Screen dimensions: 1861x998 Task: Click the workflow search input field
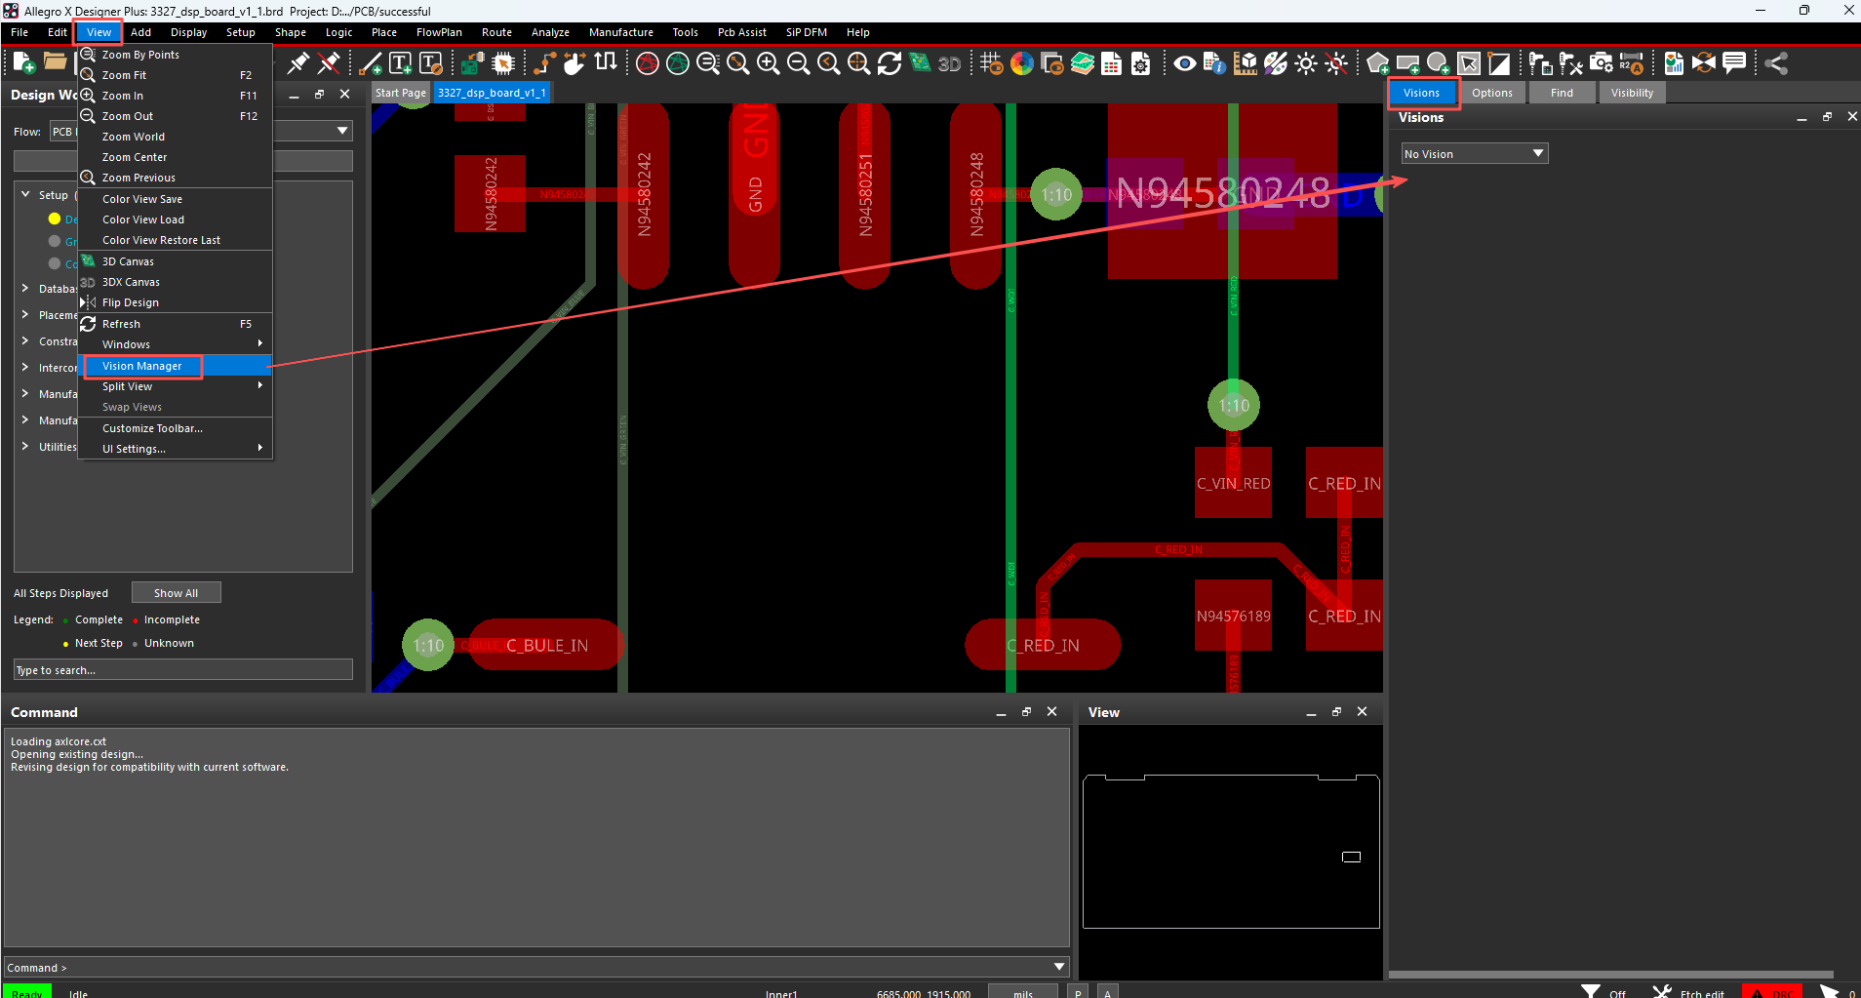tap(182, 670)
